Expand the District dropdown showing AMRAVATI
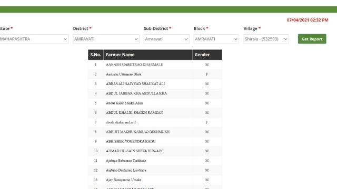 point(106,39)
